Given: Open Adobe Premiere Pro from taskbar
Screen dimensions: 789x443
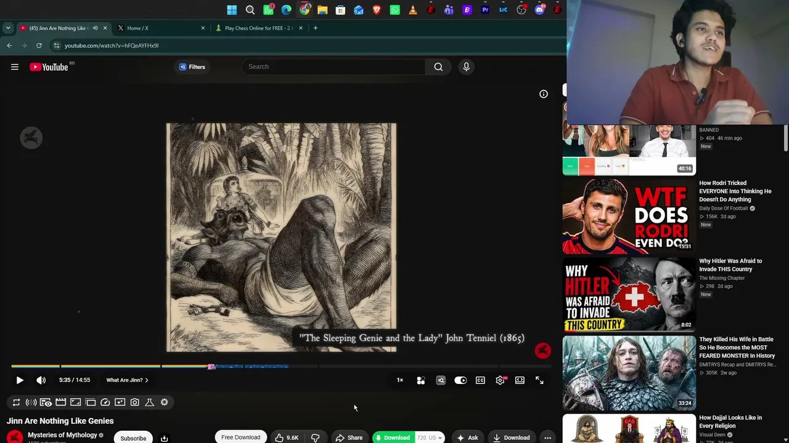Looking at the screenshot, I should pyautogui.click(x=486, y=10).
